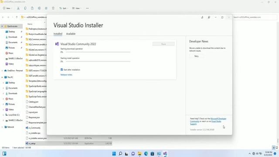Select the vs_setup file row
Image resolution: width=279 pixels, height=157 pixels.
[x=69, y=143]
